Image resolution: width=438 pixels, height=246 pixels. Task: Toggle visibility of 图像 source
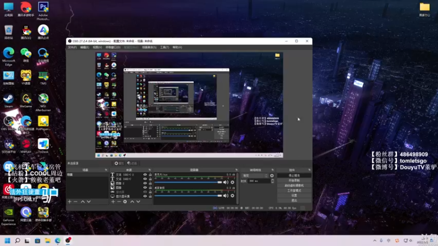[145, 188]
